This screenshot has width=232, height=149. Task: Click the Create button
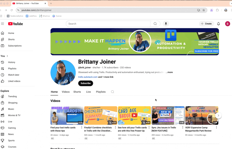click(206, 24)
